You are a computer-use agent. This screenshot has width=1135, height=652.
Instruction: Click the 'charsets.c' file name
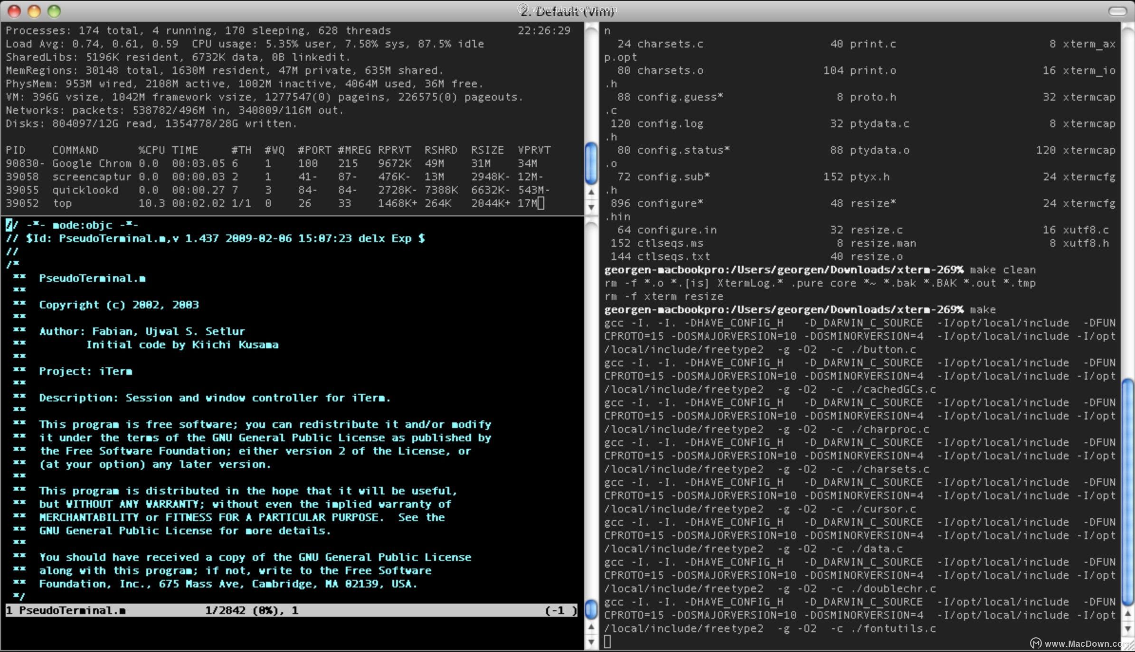pos(670,44)
